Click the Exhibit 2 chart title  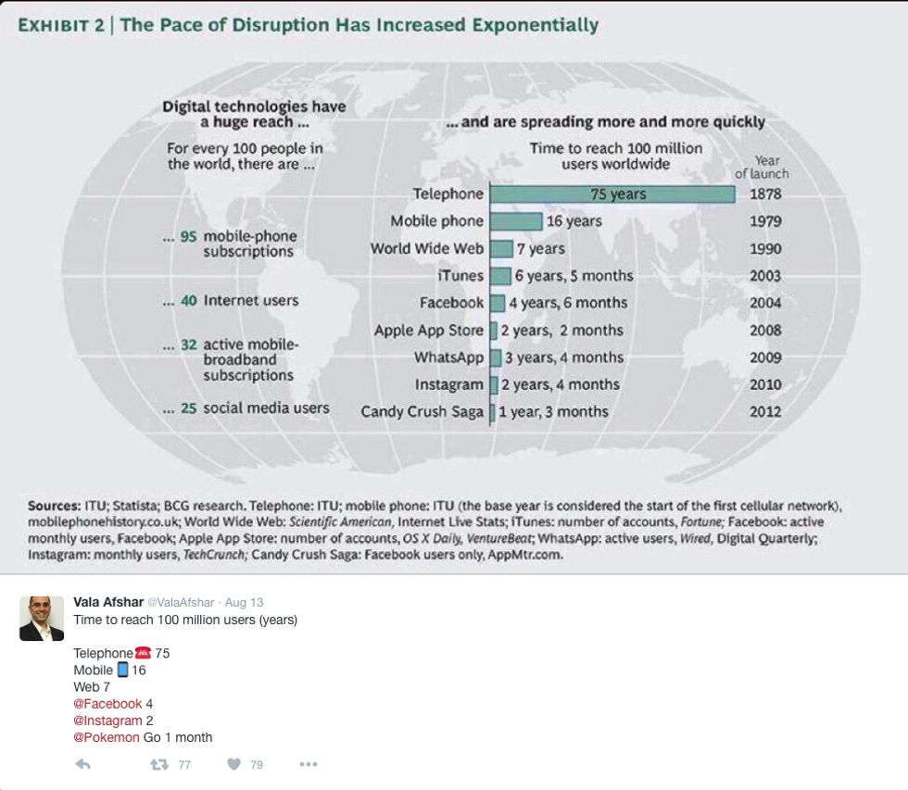(x=309, y=25)
